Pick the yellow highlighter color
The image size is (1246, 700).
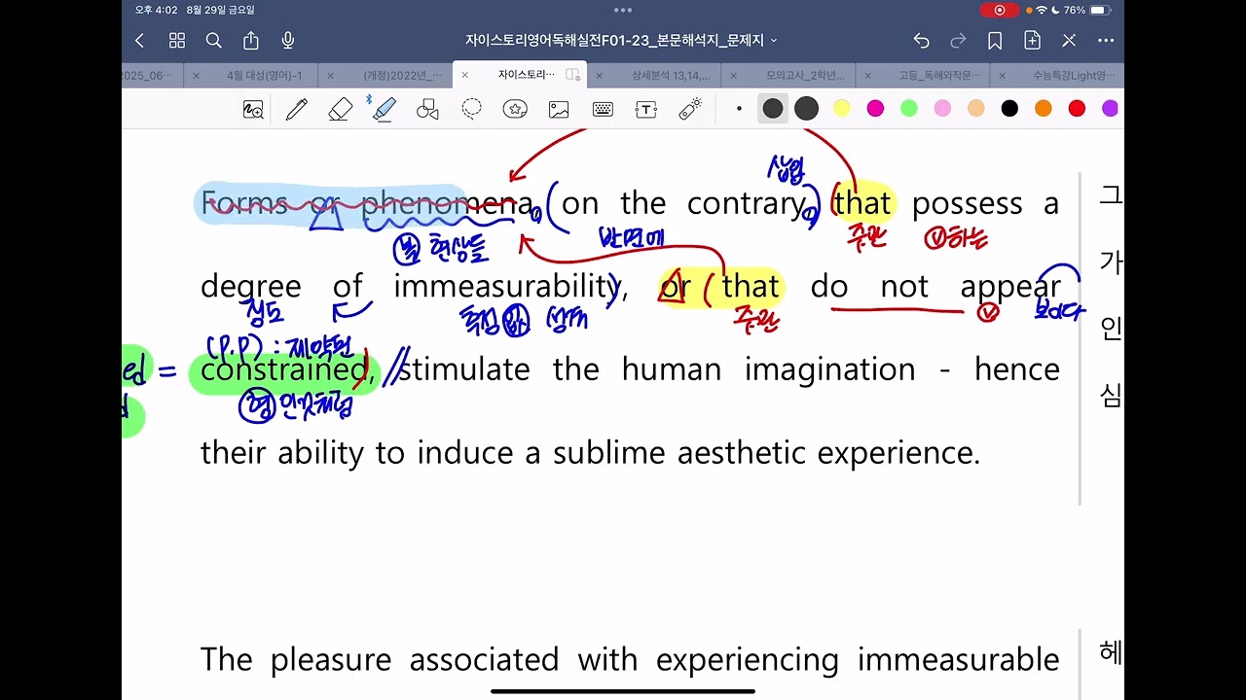pyautogui.click(x=842, y=109)
